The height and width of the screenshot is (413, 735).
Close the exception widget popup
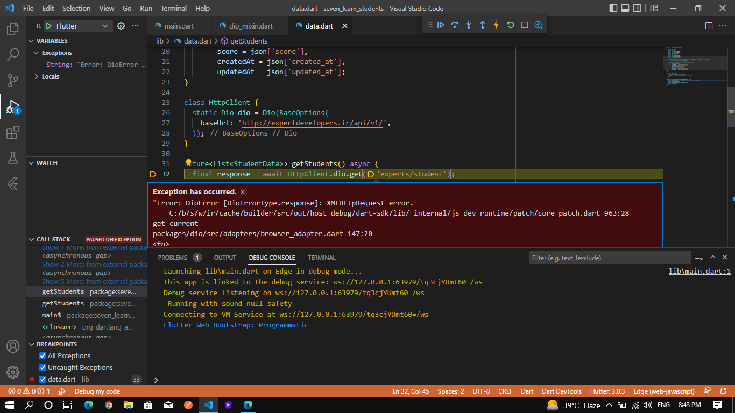(243, 192)
